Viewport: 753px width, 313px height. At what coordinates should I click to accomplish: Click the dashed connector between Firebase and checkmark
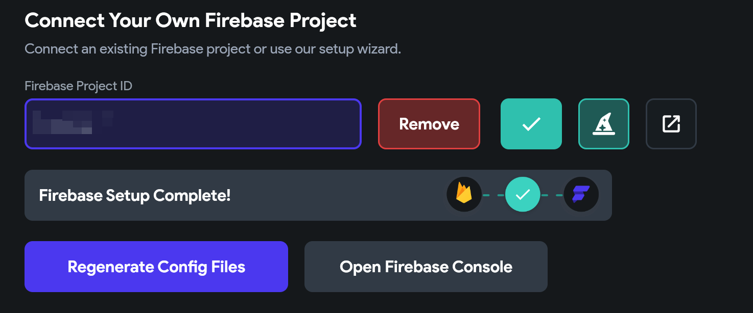point(493,195)
